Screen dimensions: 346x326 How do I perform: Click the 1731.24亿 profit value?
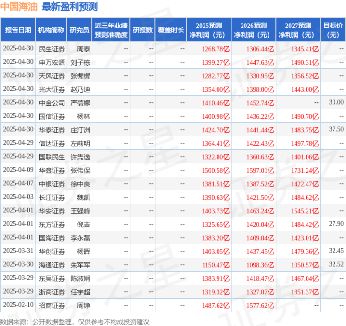[305, 170]
